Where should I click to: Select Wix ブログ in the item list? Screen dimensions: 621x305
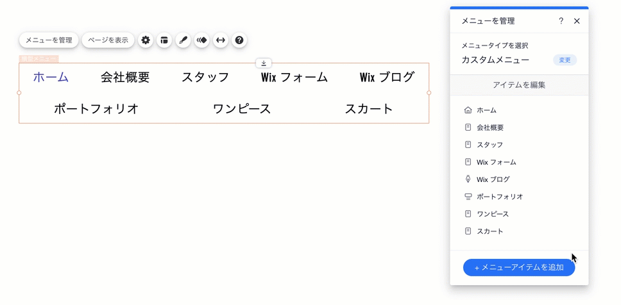point(493,179)
